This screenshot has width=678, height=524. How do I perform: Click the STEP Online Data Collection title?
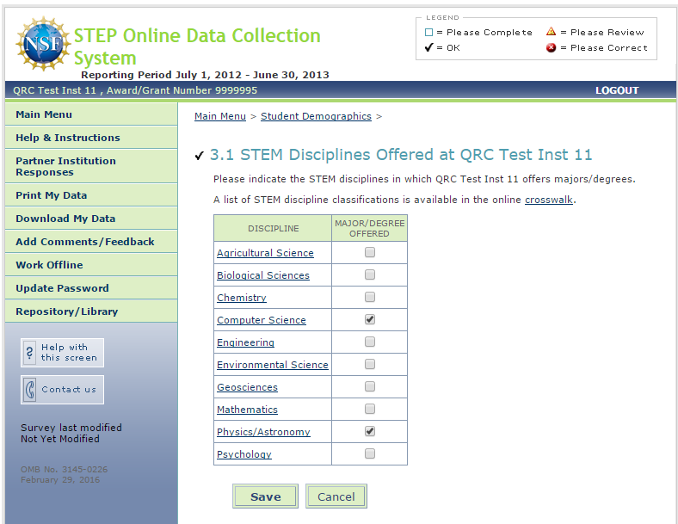(x=197, y=46)
